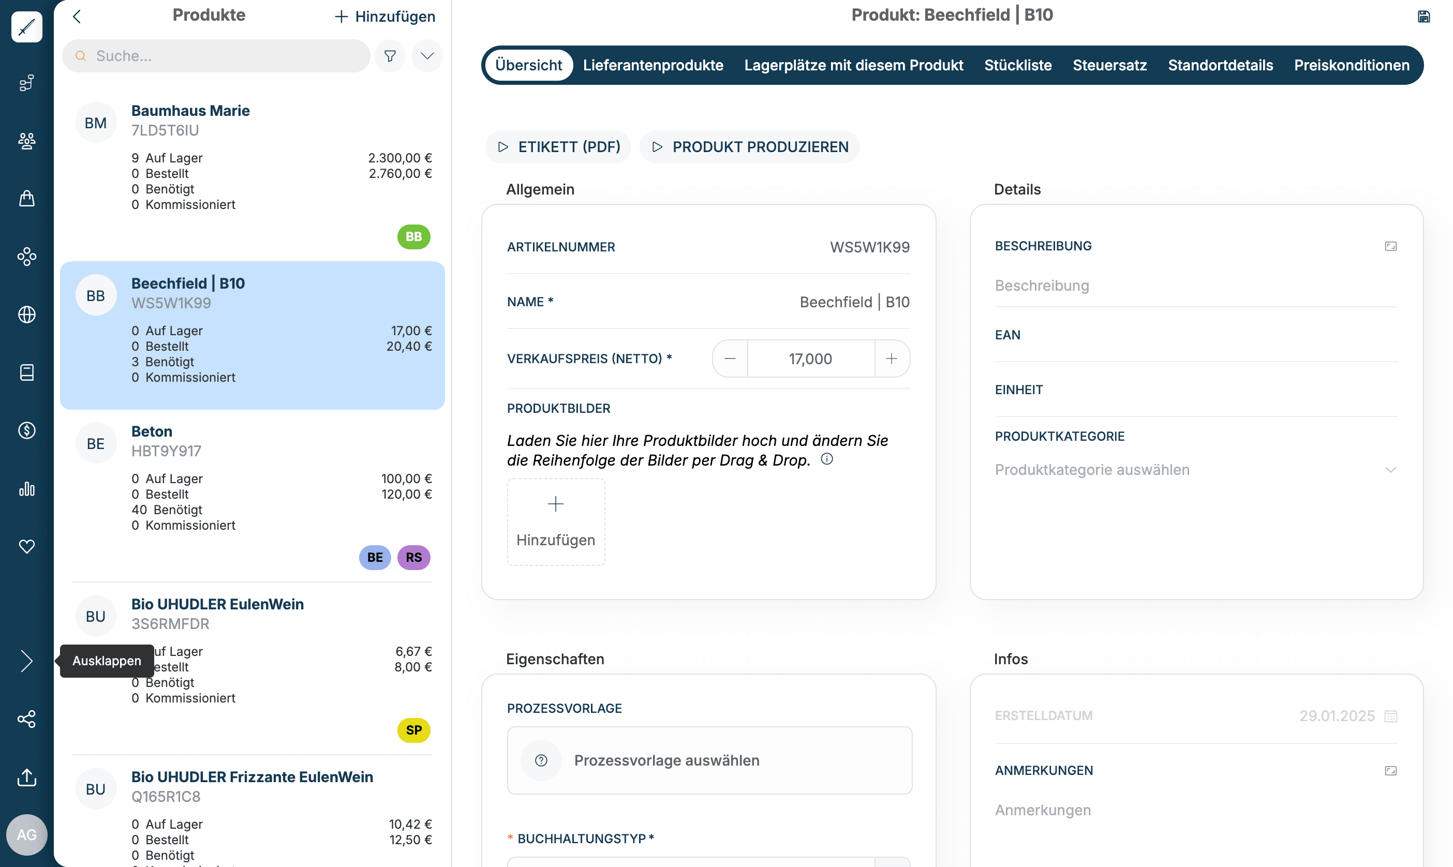Decrease Verkaufspreis with minus stepper
Image resolution: width=1453 pixels, height=867 pixels.
pos(730,358)
